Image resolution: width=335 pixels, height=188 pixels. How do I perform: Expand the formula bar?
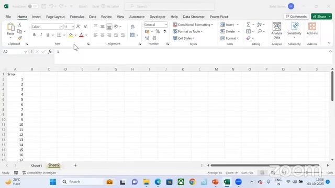[330, 51]
